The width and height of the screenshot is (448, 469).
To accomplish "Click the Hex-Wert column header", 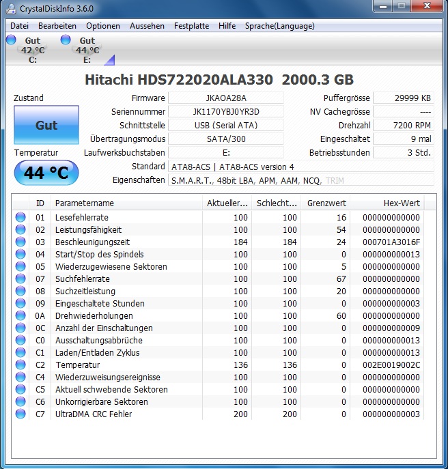I will point(387,203).
